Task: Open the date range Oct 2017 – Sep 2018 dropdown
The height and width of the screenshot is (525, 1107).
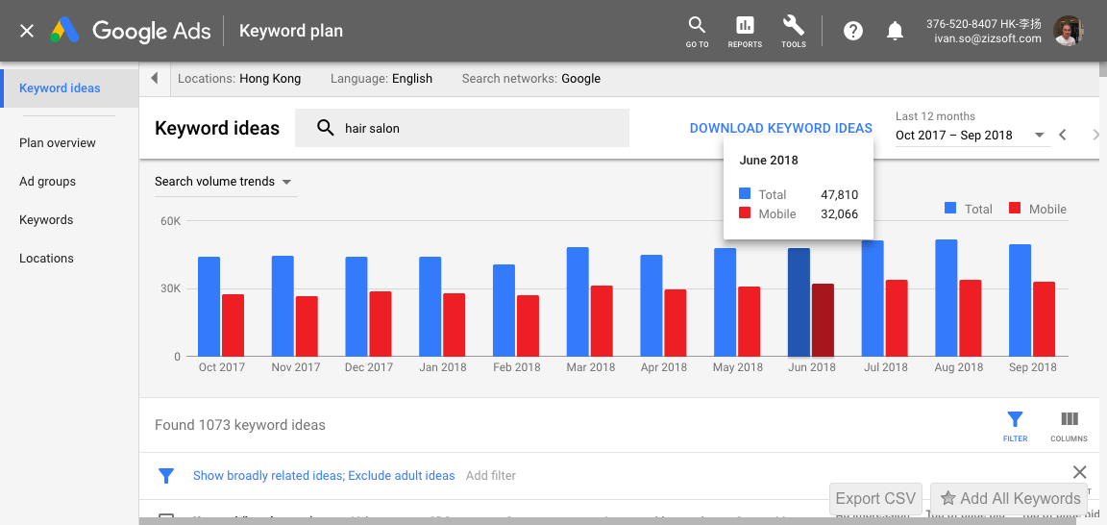Action: click(x=970, y=136)
